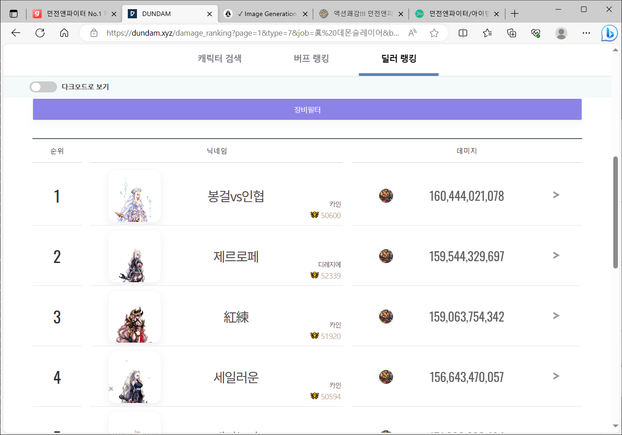This screenshot has height=435, width=622.
Task: Click class icon beside 160,444,021,078
Action: click(386, 196)
